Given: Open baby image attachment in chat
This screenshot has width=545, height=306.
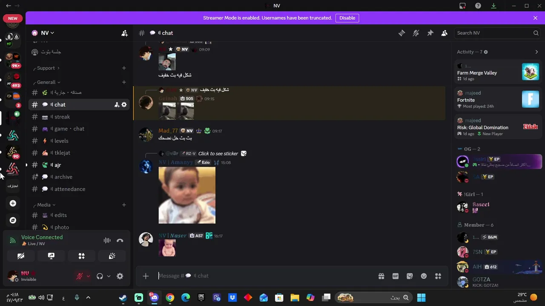Looking at the screenshot, I should click(187, 195).
